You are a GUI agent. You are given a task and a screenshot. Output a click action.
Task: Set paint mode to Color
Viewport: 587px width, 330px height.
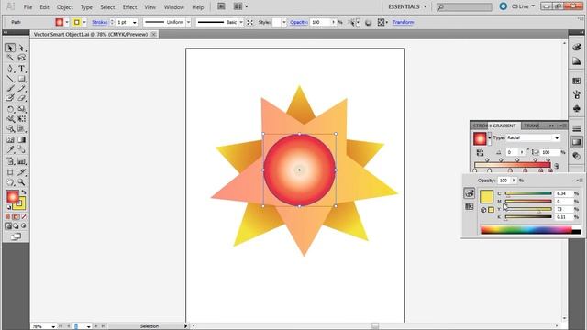click(8, 216)
